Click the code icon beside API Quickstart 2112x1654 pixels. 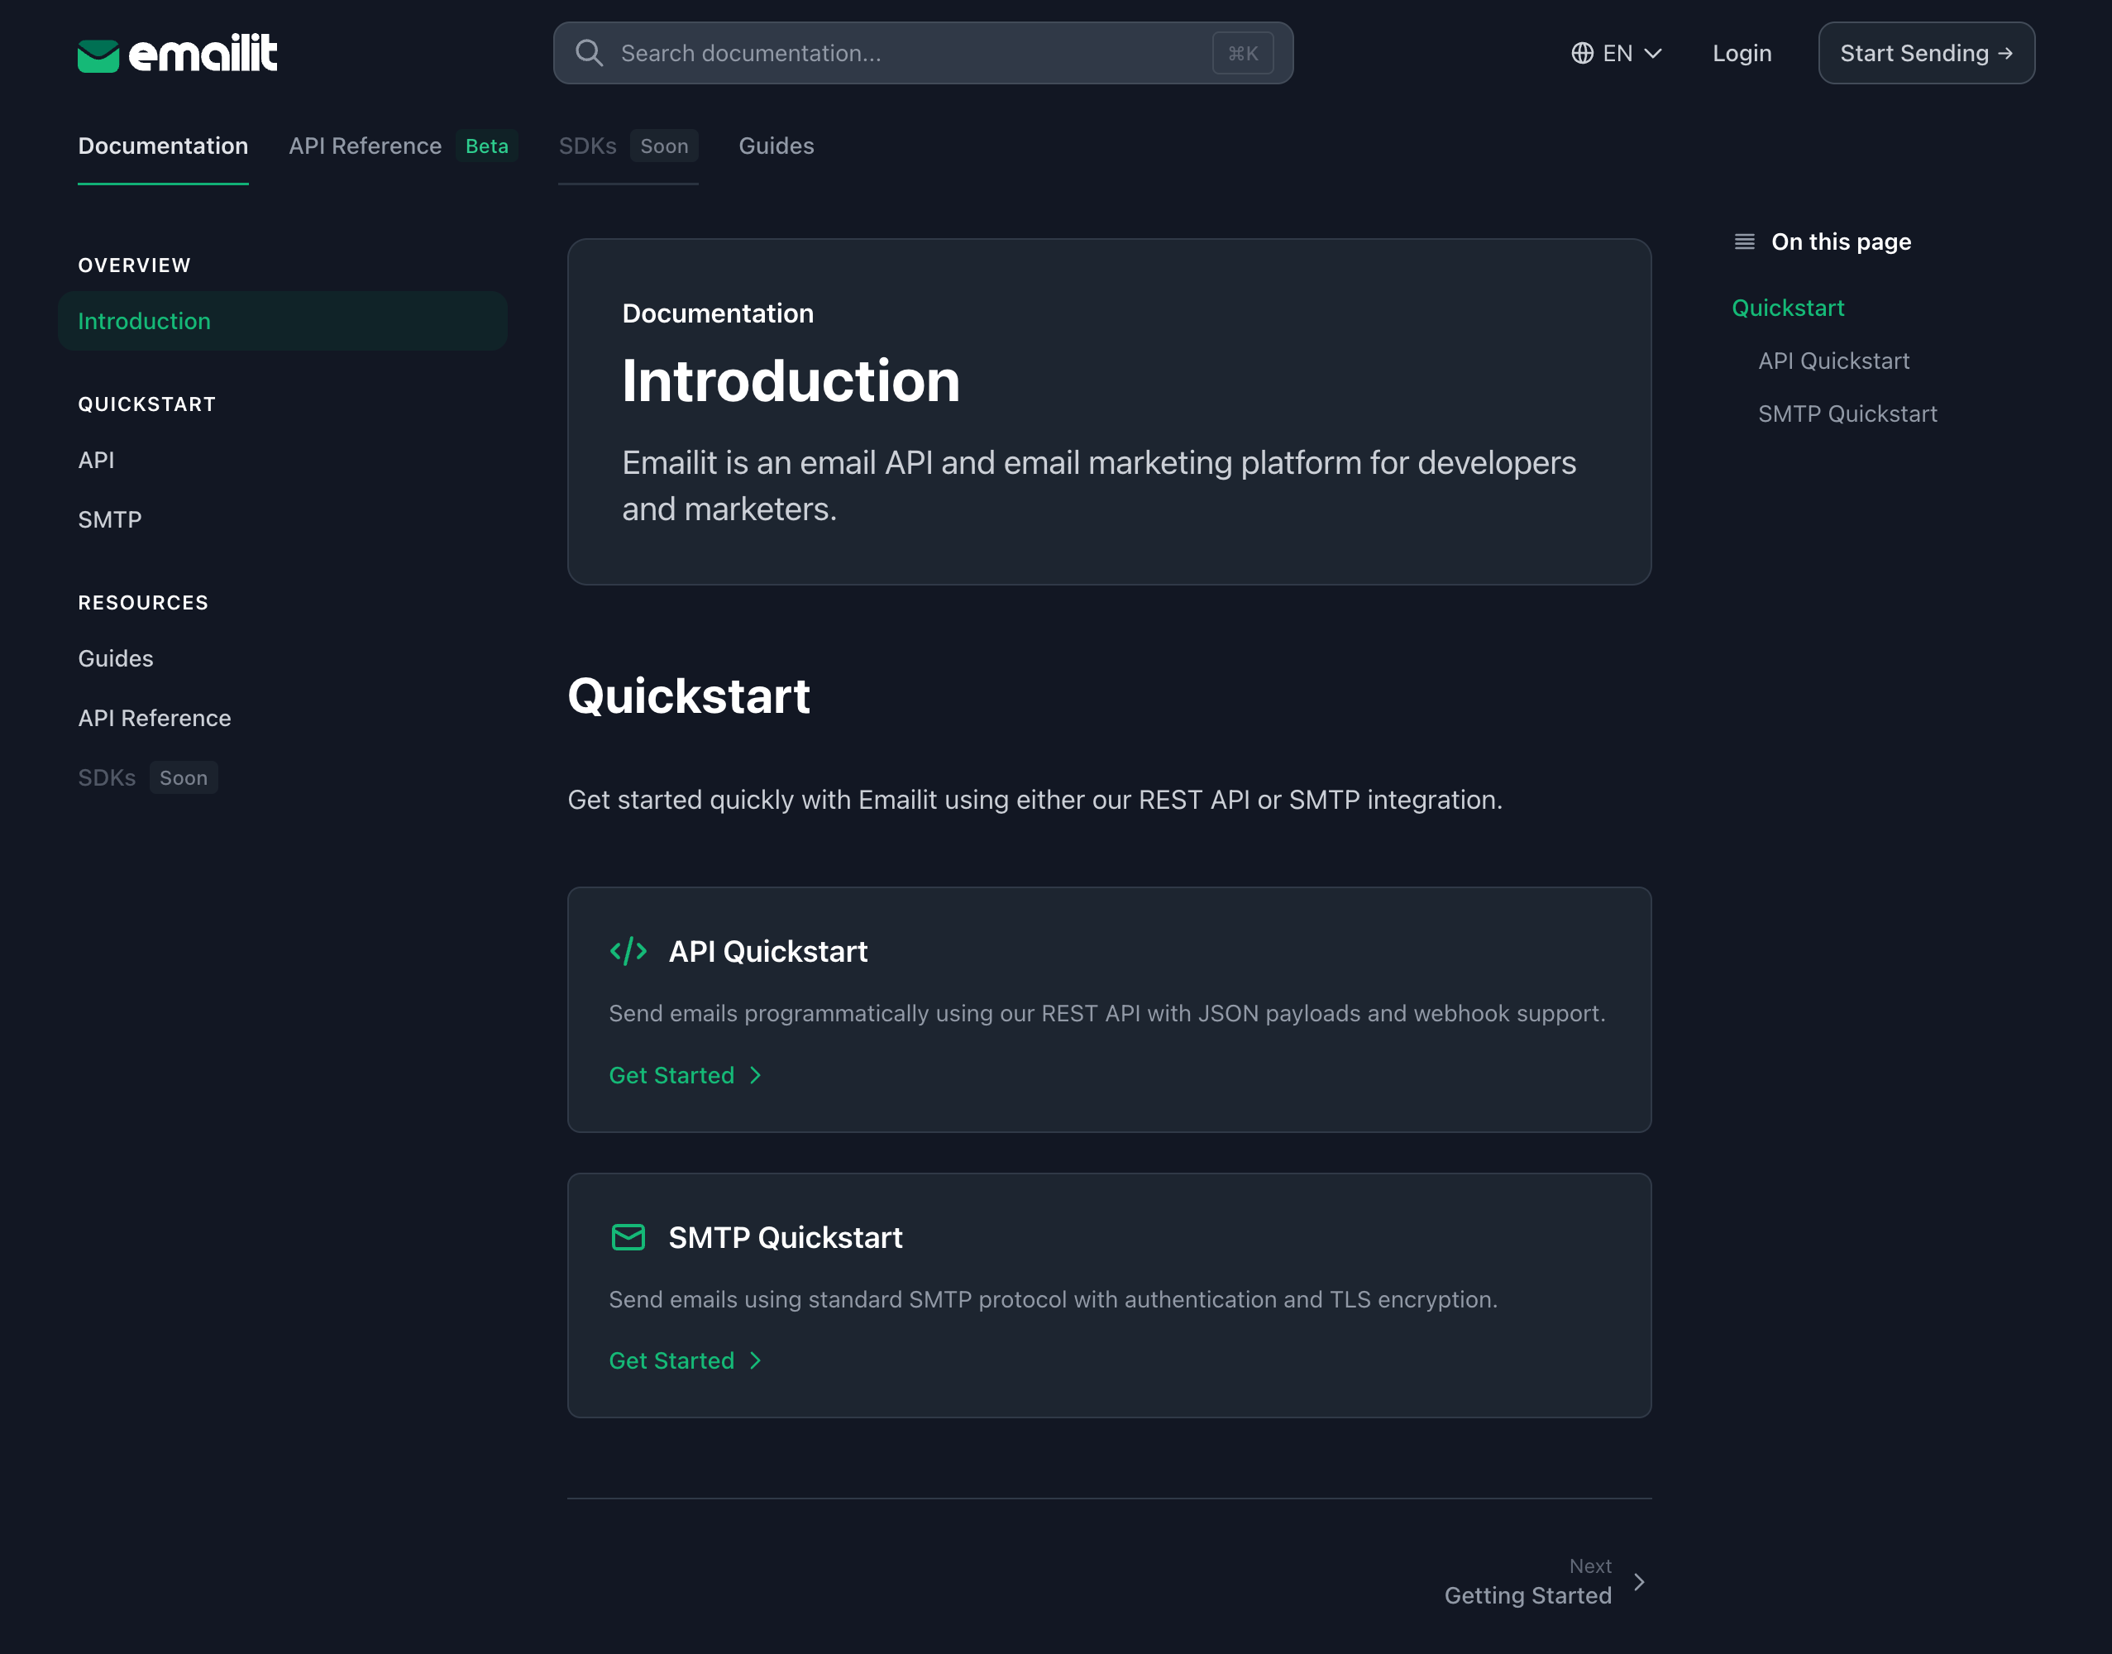tap(629, 951)
